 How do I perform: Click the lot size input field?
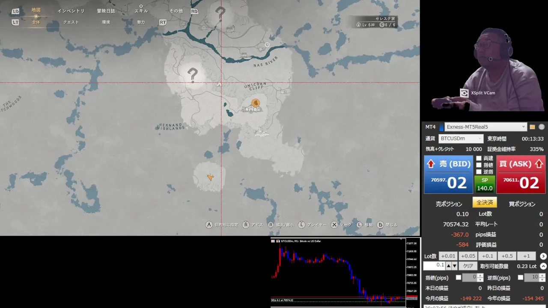(x=434, y=266)
